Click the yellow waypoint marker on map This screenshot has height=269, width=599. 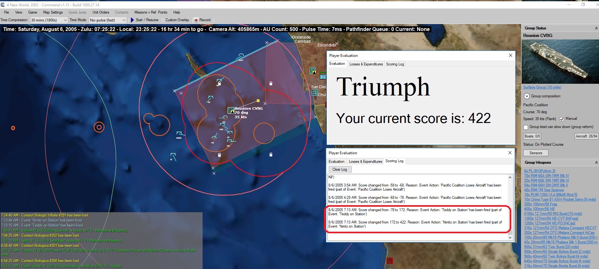[258, 101]
